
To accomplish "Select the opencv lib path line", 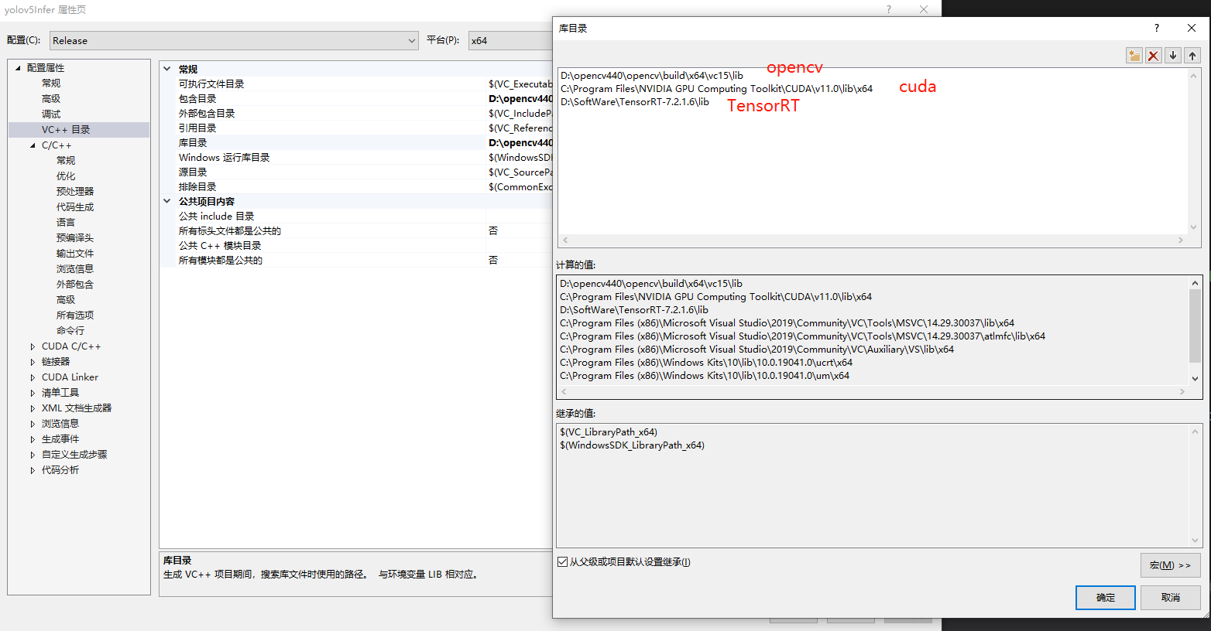I will pos(652,76).
